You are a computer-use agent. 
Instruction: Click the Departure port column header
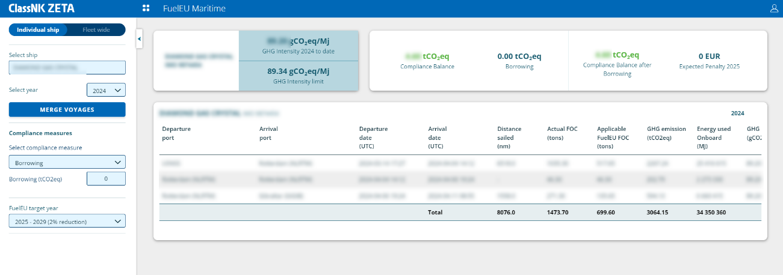click(176, 133)
